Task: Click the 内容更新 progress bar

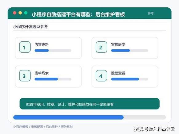Action: tap(53, 51)
